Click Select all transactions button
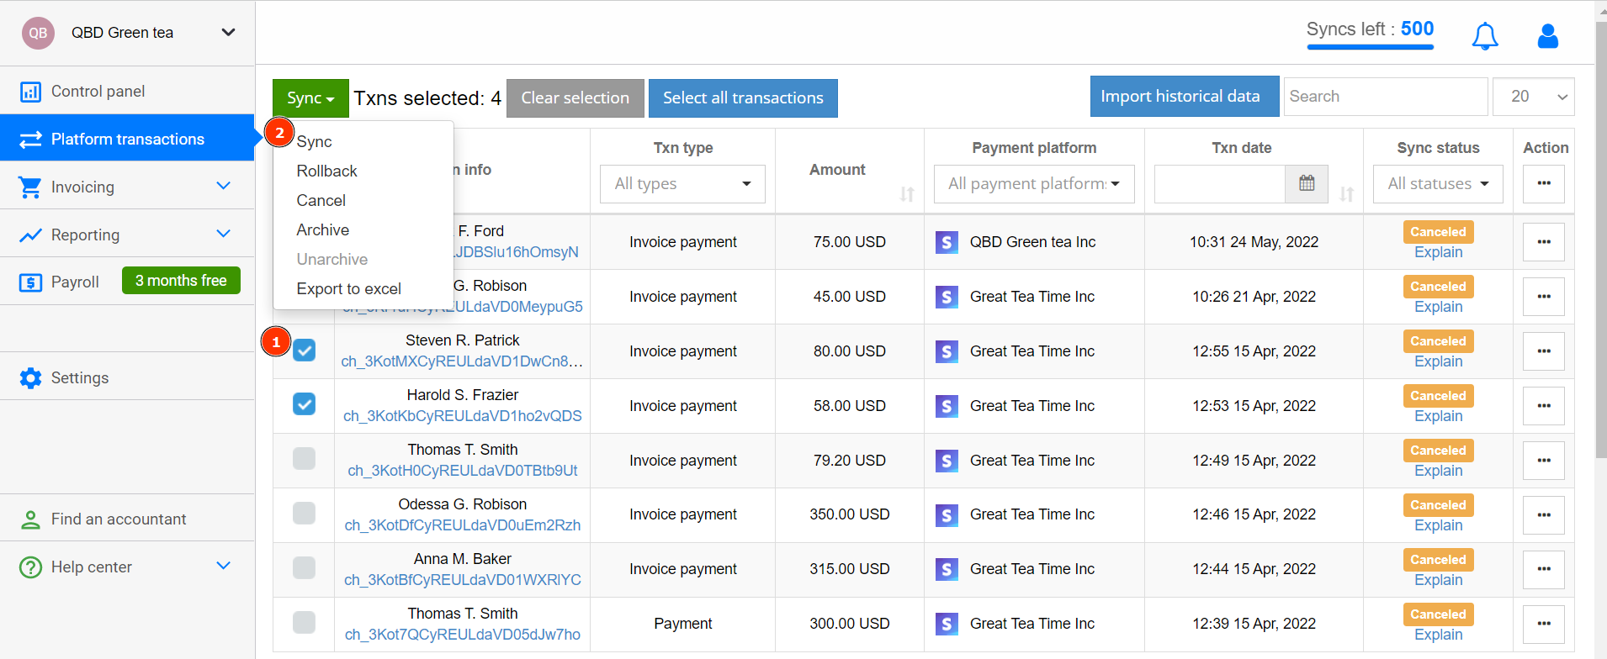 pyautogui.click(x=743, y=98)
